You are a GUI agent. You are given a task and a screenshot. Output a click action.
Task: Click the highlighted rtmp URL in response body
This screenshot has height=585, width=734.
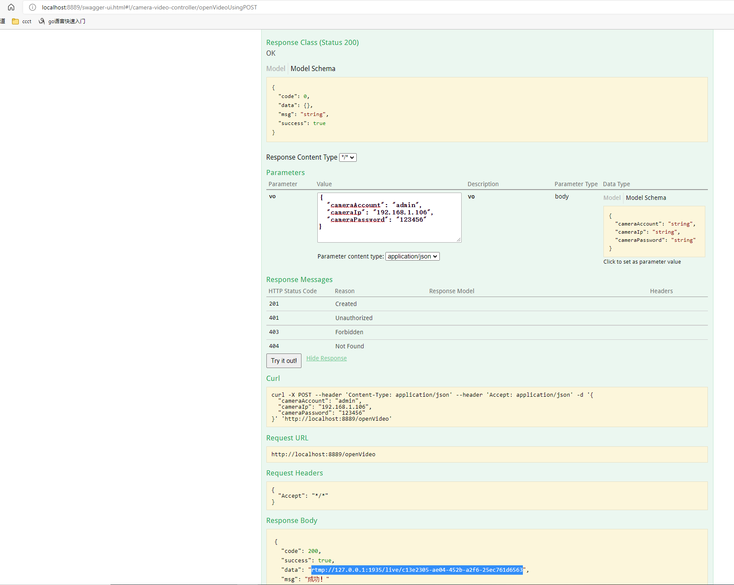417,570
